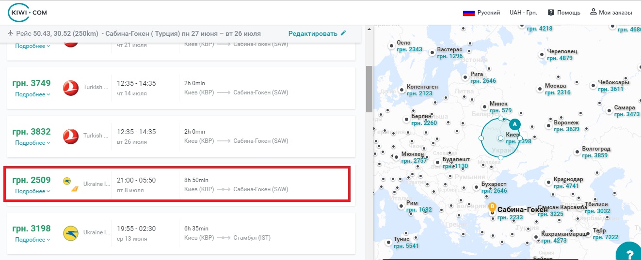This screenshot has height=260, width=641.
Task: Expand Подробнее under грн. 3198 flight
Action: 32,240
